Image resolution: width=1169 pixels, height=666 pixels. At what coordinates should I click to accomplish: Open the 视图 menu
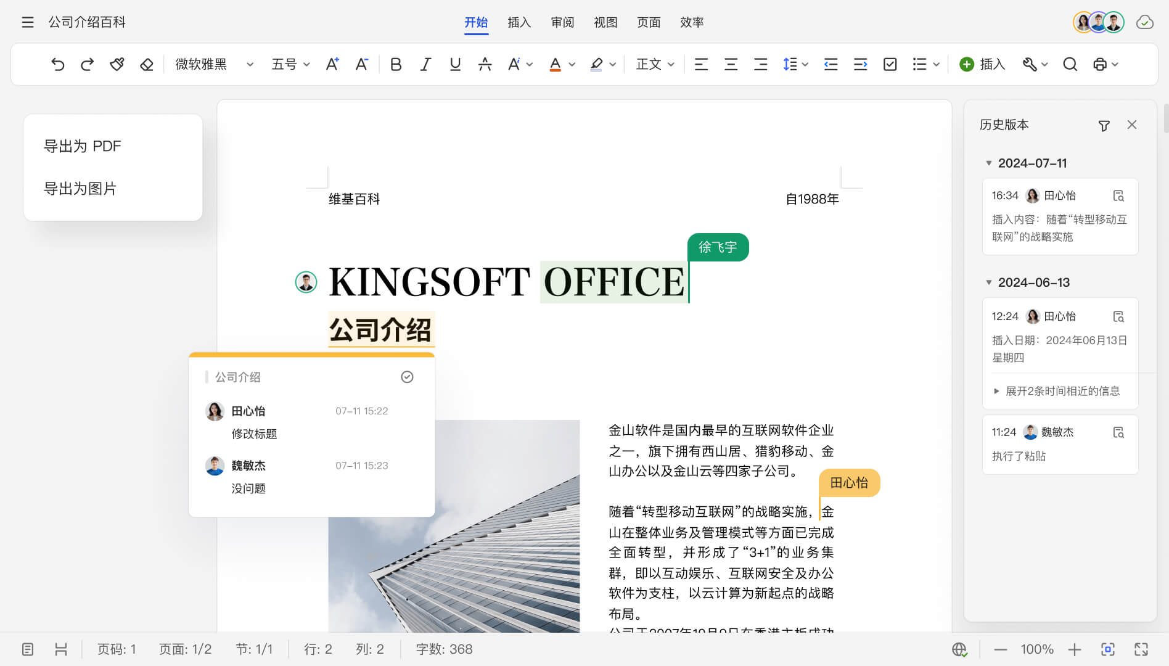605,22
